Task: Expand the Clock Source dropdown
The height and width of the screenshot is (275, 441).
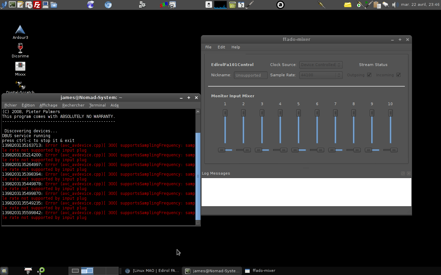Action: click(321, 65)
